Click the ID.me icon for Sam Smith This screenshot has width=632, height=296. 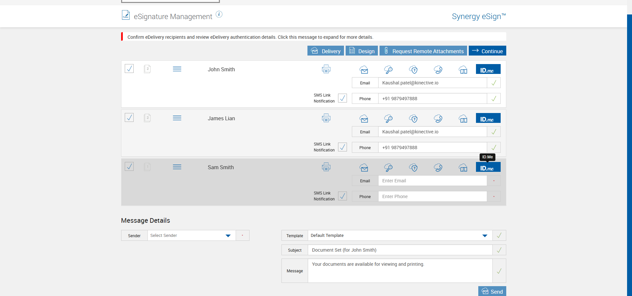pos(488,168)
